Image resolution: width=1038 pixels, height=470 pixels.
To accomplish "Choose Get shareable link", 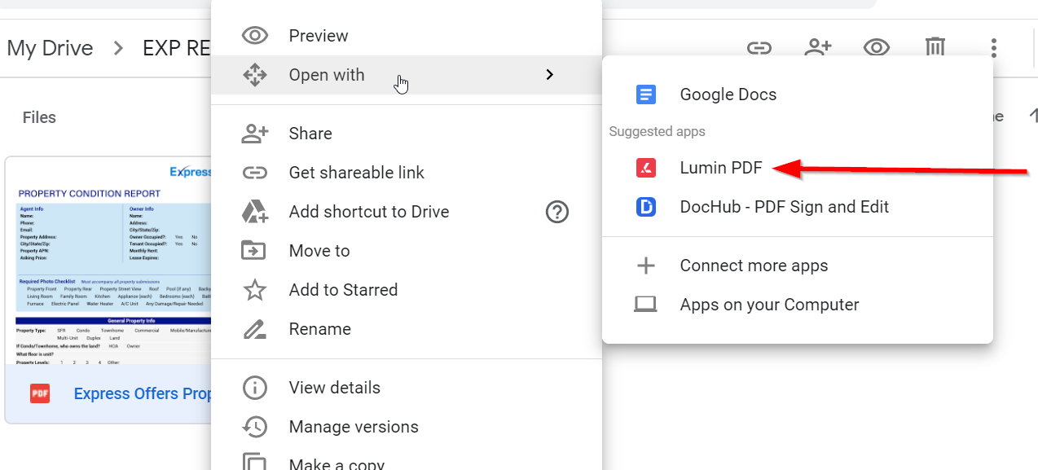I will coord(407,173).
